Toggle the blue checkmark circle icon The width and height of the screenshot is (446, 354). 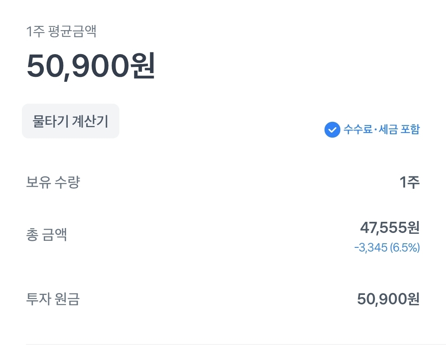pos(332,130)
